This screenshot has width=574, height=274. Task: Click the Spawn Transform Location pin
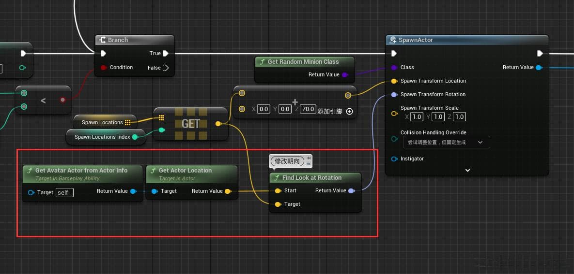click(394, 81)
